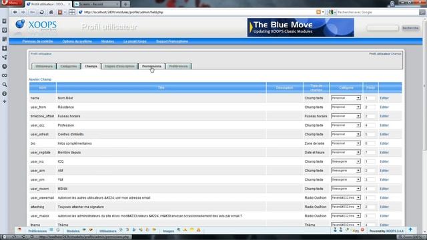The height and width of the screenshot is (240, 427).
Task: Select the Champs tab
Action: coord(91,66)
